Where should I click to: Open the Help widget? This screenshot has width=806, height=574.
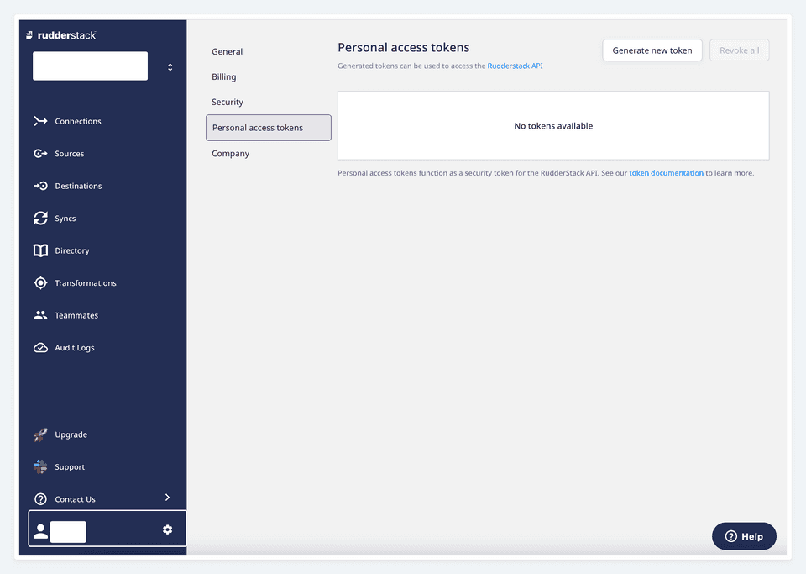point(744,535)
